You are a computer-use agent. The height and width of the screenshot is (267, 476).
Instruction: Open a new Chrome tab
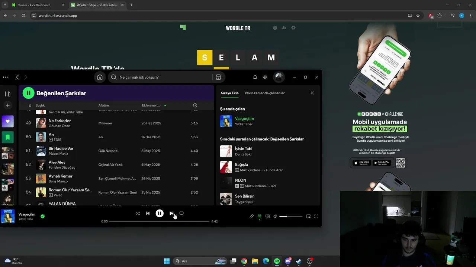point(131,5)
